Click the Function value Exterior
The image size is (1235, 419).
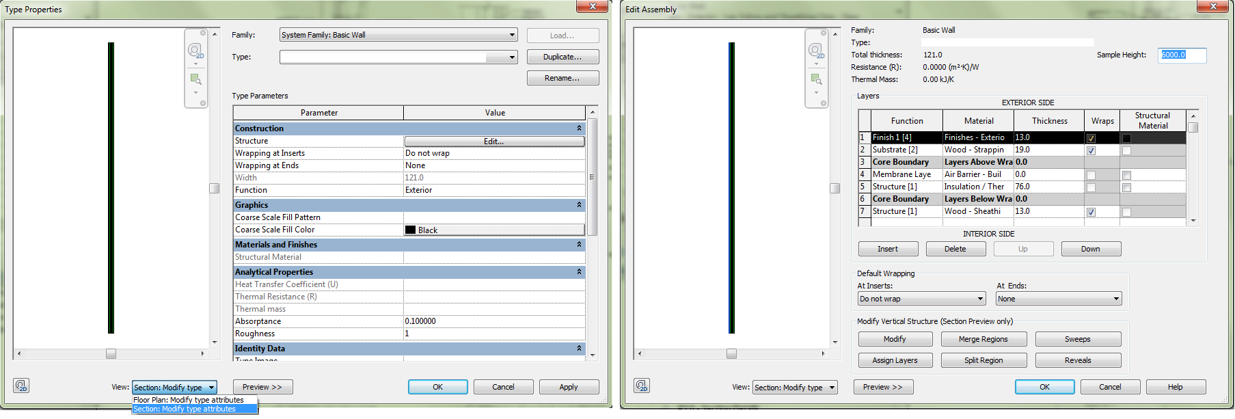point(494,190)
